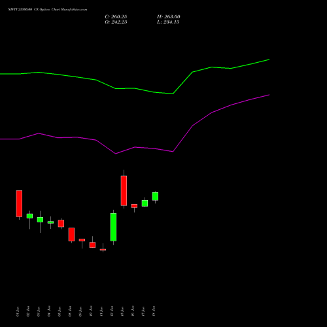Click the x-axis date label 16
This screenshot has width=327, height=327.
[133, 311]
